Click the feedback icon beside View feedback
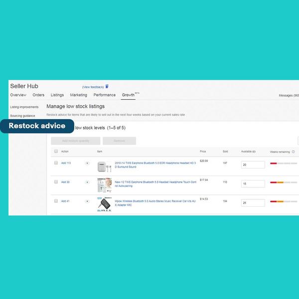 (x=107, y=87)
